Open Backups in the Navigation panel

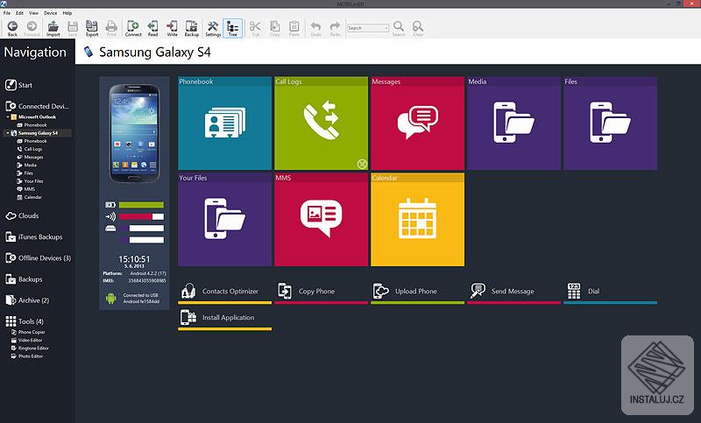pos(24,279)
